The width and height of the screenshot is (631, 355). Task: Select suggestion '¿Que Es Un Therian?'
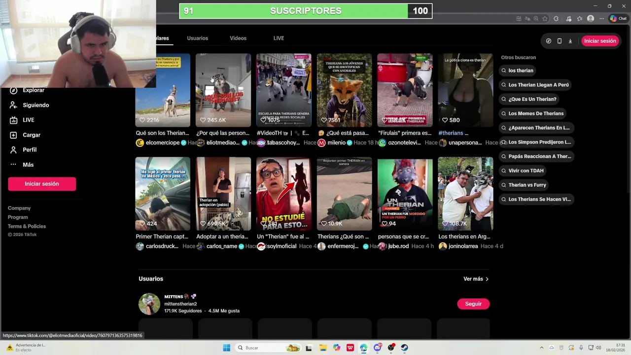click(x=529, y=99)
